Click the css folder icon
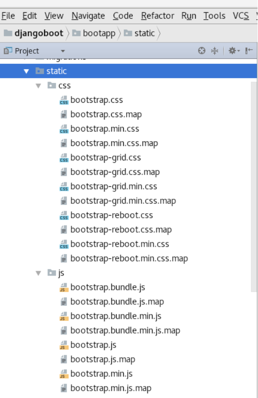Viewport: 258px width, 398px height. (x=52, y=85)
